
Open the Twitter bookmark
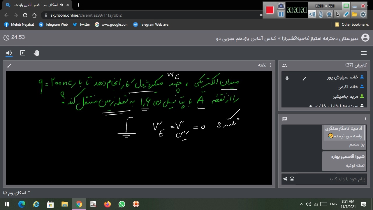81,24
